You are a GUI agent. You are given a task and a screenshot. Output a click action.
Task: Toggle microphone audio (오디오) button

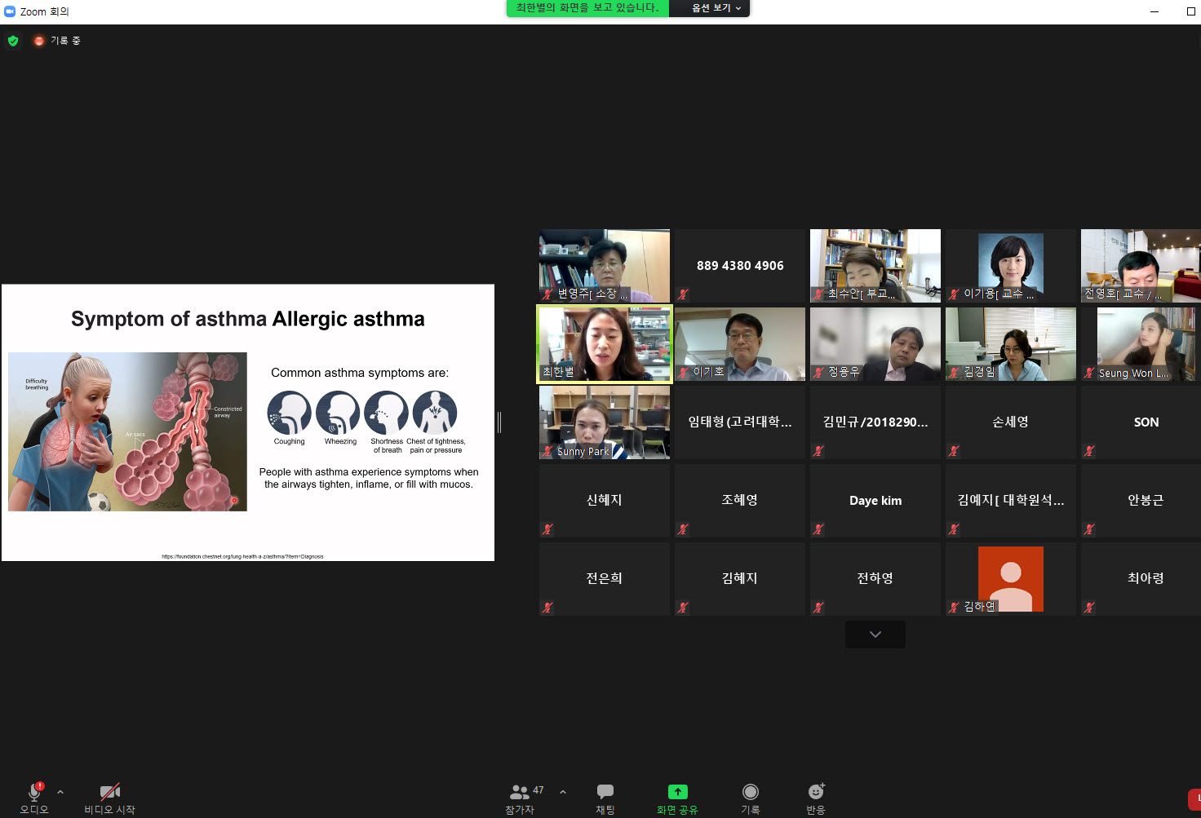click(34, 792)
